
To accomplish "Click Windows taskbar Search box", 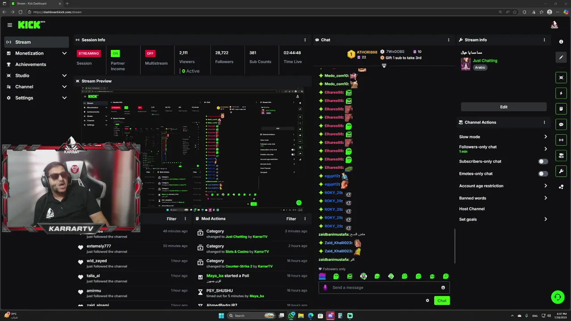I will point(251,316).
